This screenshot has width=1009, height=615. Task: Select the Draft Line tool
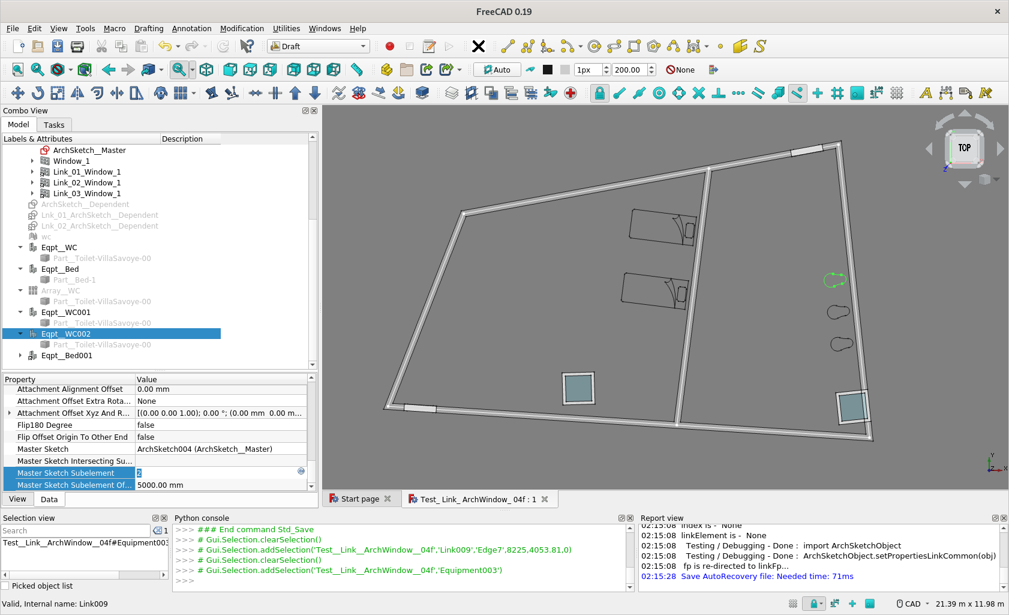(507, 46)
